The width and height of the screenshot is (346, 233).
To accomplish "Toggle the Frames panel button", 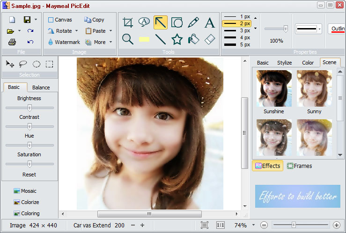I will [299, 166].
